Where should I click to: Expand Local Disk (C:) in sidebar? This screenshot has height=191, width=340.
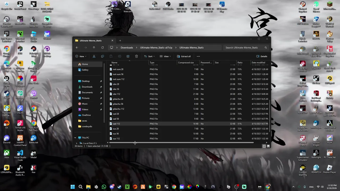(x=77, y=143)
